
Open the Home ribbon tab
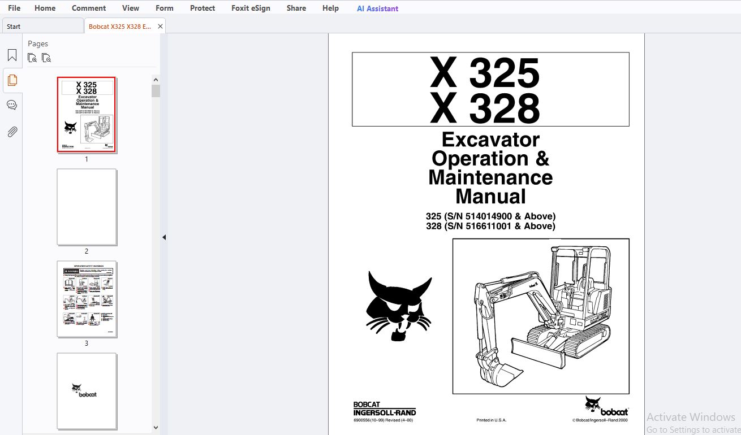[x=45, y=8]
